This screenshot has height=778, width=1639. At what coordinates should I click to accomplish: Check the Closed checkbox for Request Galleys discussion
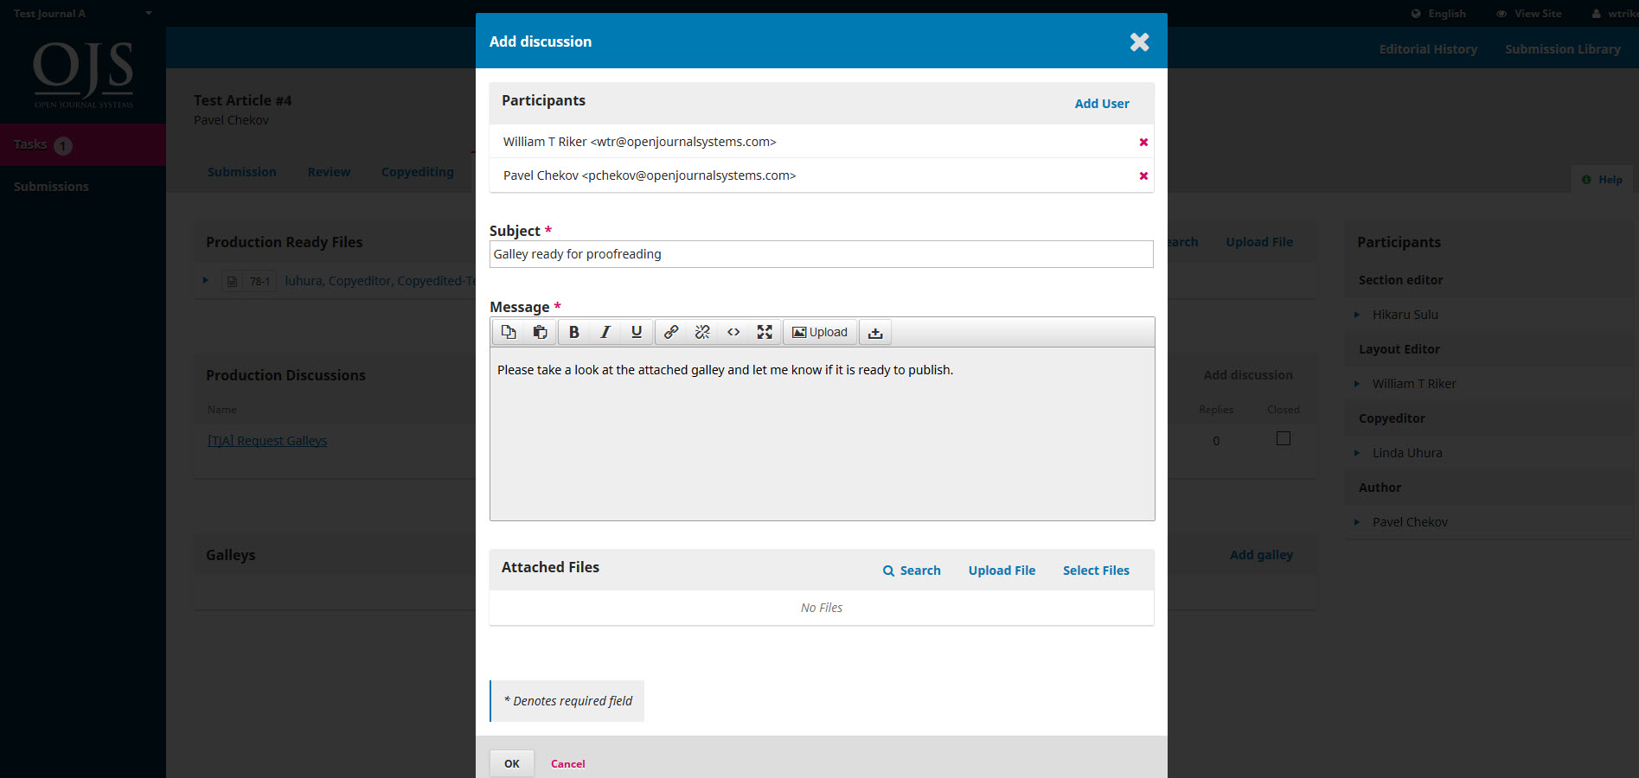[1283, 438]
